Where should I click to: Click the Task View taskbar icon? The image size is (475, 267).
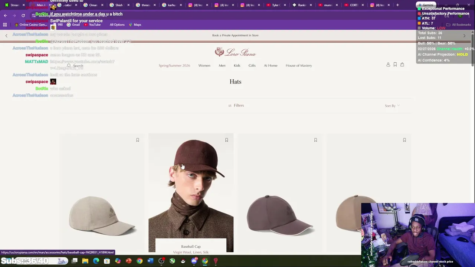(75, 261)
